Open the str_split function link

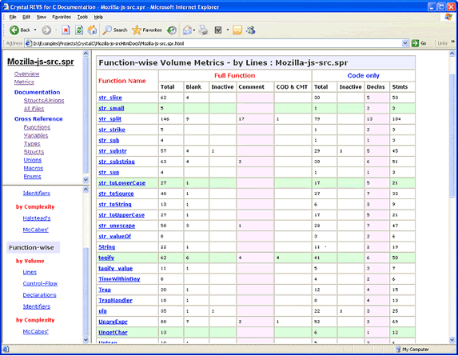pos(110,119)
